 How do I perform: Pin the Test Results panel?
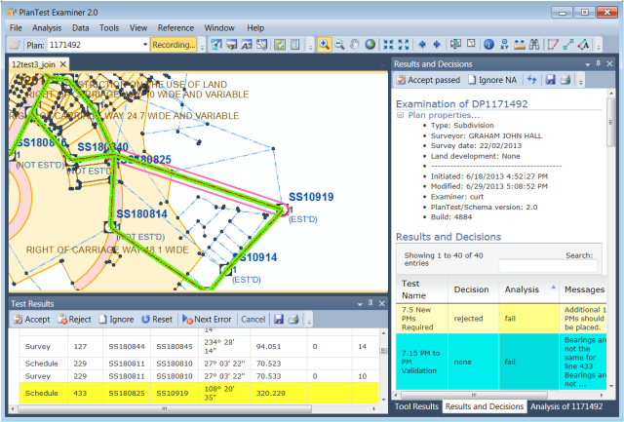(x=370, y=303)
